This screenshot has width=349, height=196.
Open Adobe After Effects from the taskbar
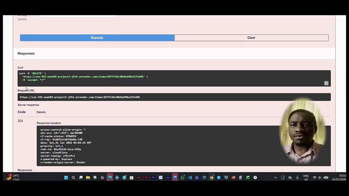click(168, 177)
